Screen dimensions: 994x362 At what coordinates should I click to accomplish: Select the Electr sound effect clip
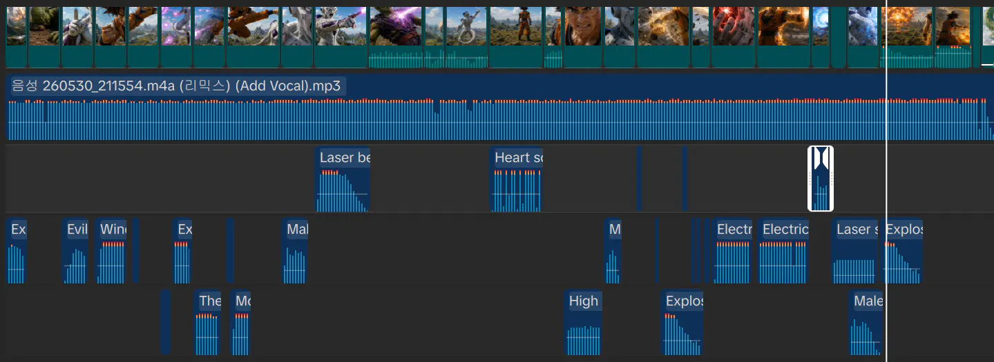[x=732, y=251]
